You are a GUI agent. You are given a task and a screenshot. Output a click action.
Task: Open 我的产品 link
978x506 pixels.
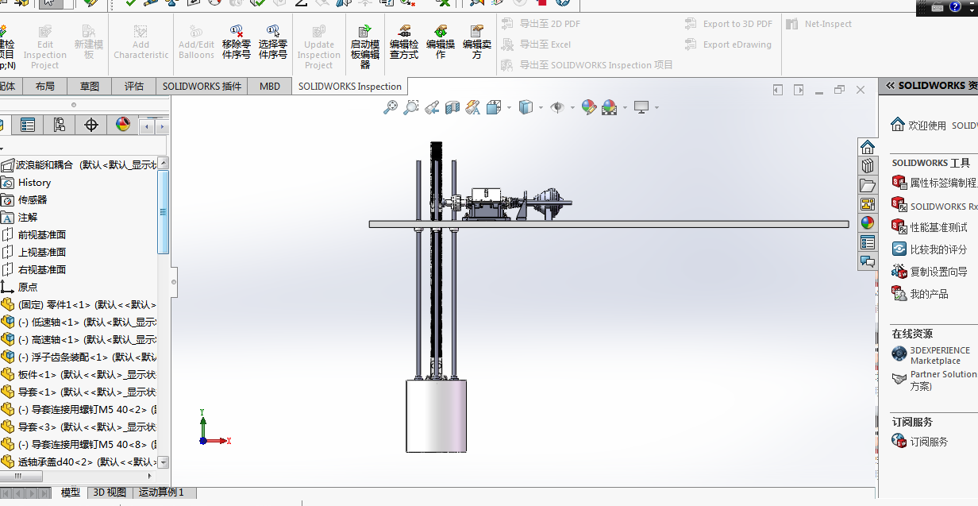point(929,294)
